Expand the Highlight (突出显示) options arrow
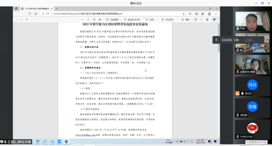272x146 pixels. [x=177, y=20]
